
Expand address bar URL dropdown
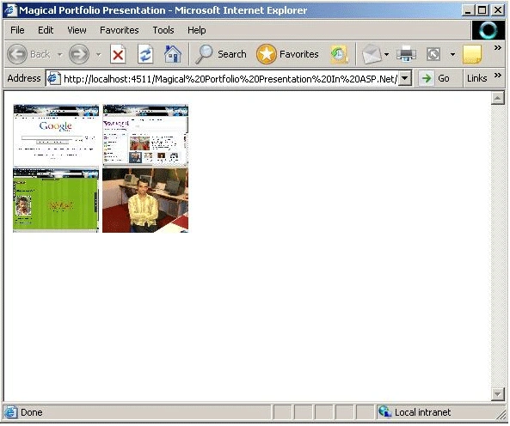point(404,78)
